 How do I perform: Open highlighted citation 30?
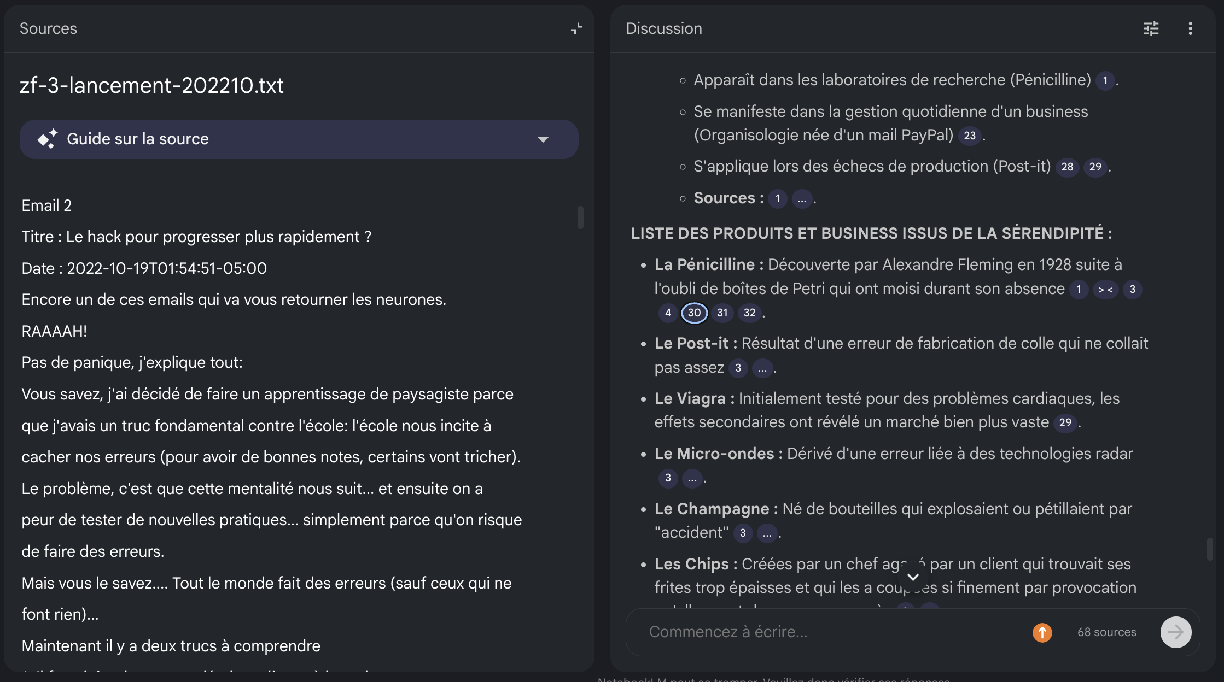(694, 313)
